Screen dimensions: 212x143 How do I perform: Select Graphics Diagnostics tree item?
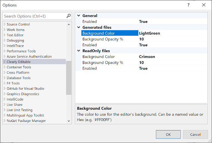point(23,94)
